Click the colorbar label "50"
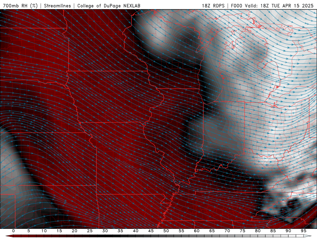Image resolution: width=317 pixels, height=238 pixels. click(166, 231)
